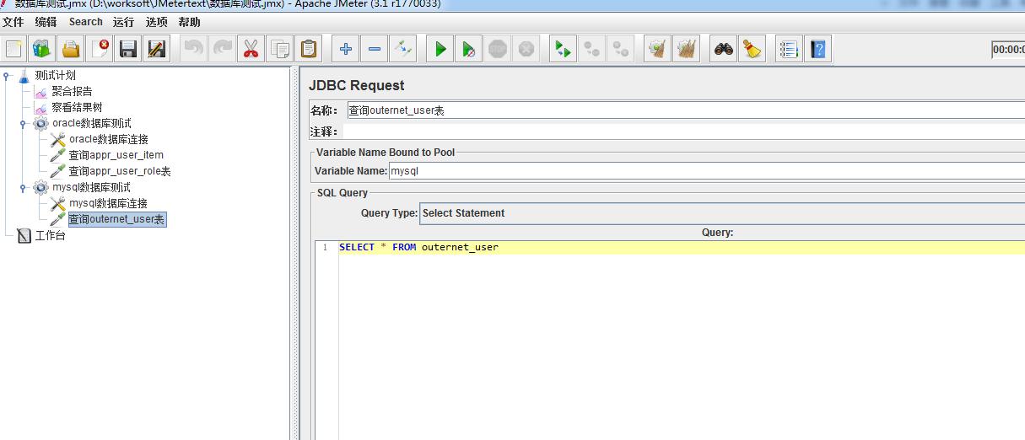Viewport: 1025px width, 440px height.
Task: Click the Save As icon
Action: tap(157, 49)
